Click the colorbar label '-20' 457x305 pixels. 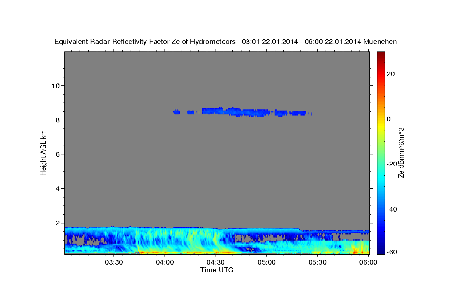pos(392,164)
